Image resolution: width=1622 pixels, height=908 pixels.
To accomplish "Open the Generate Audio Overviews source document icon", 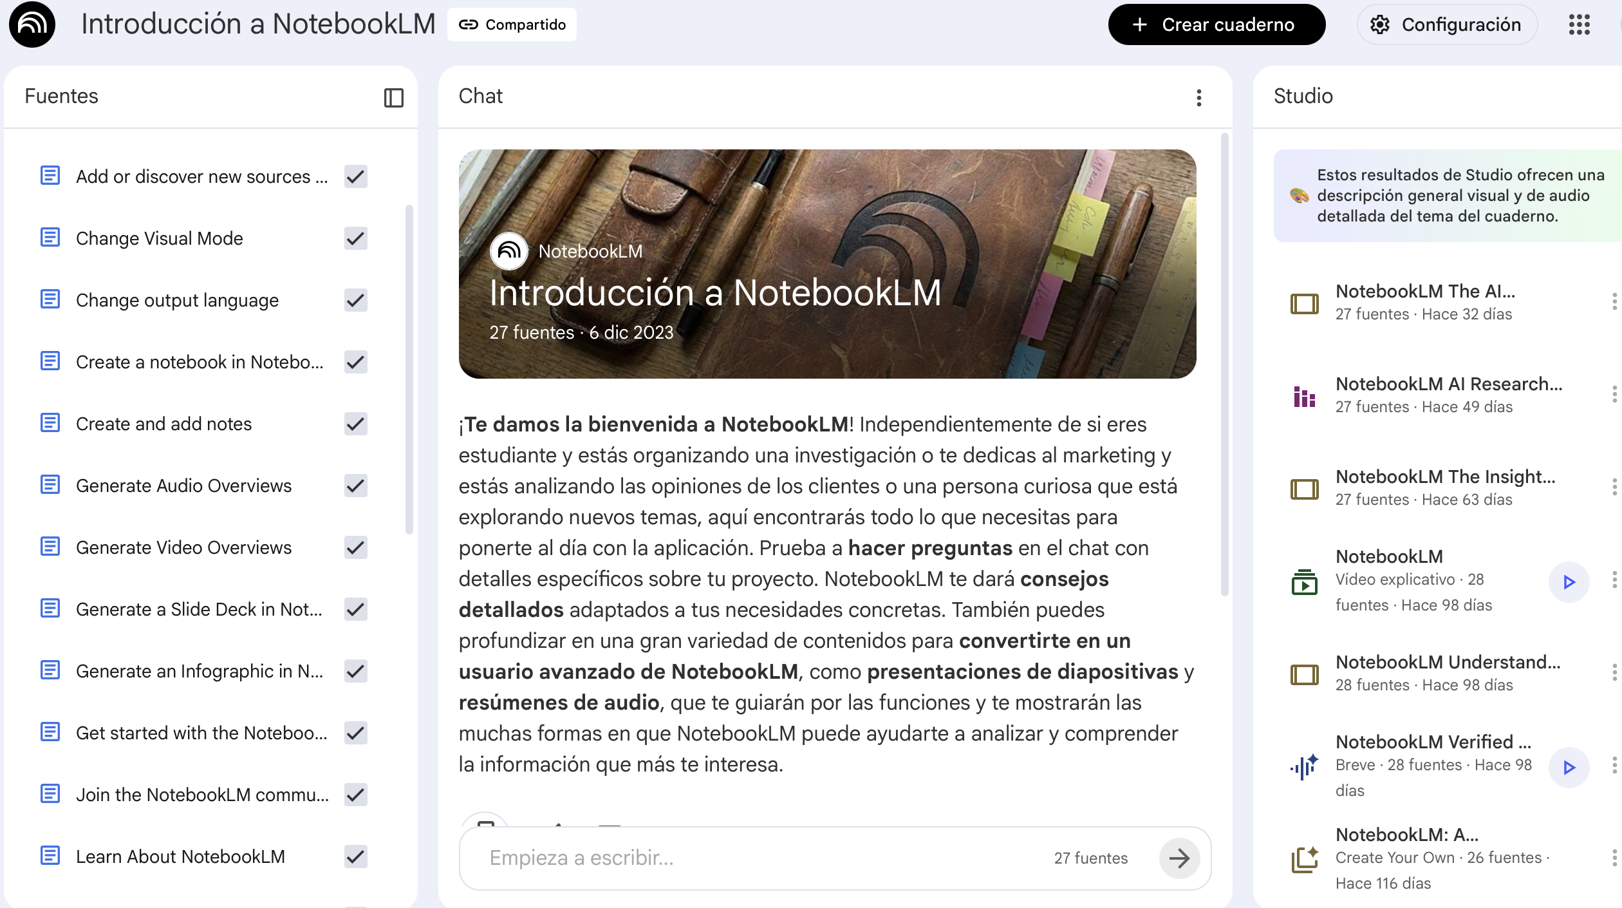I will click(50, 485).
